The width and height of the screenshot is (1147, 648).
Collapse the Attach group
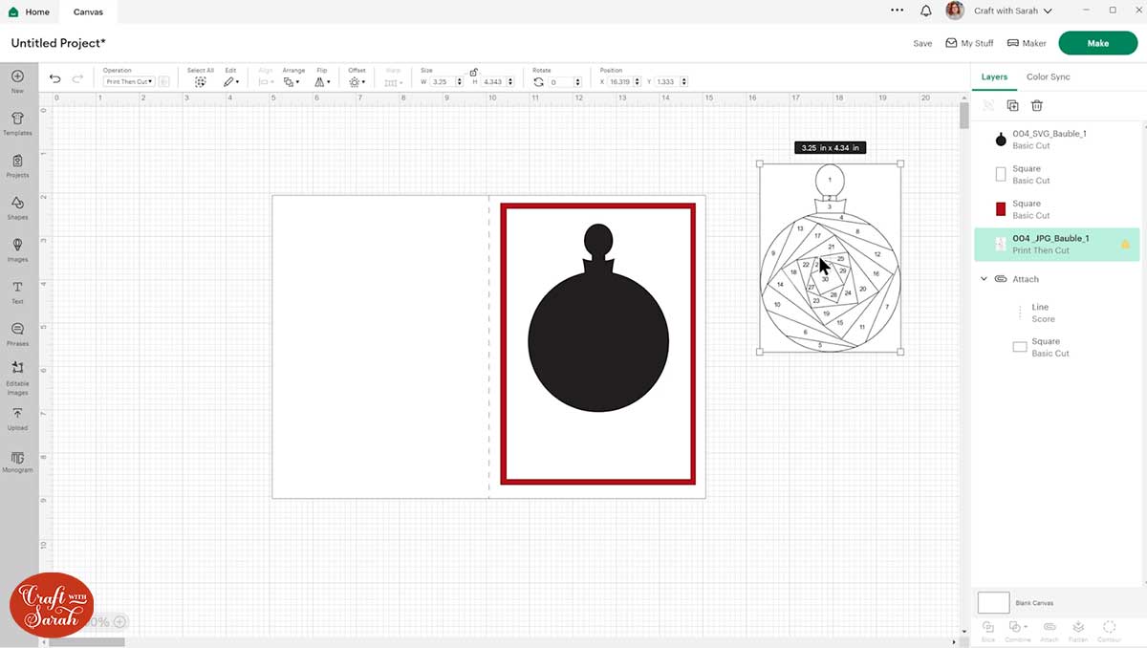[984, 279]
